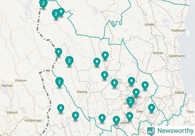Click the Malung town label
The image size is (195, 136).
coord(82,92)
